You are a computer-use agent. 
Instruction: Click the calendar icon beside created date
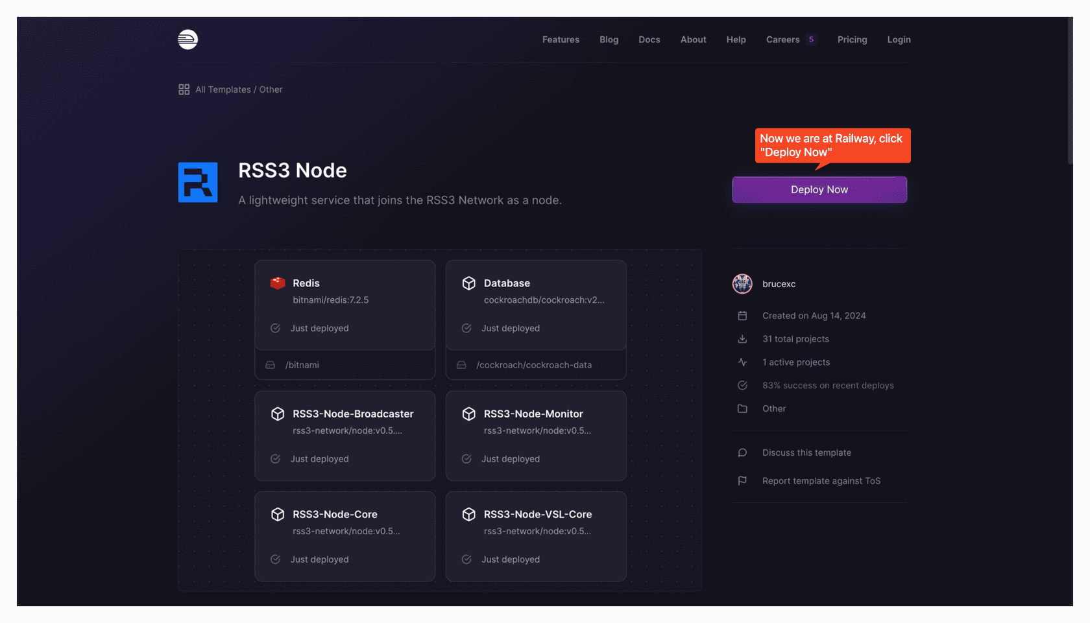click(x=742, y=316)
